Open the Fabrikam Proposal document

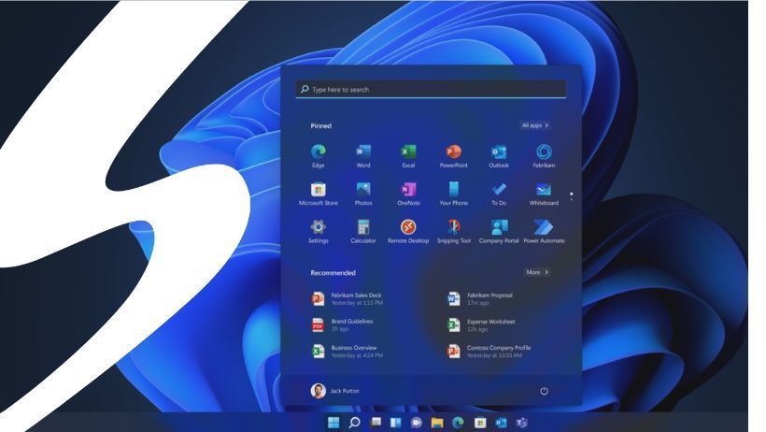(481, 298)
